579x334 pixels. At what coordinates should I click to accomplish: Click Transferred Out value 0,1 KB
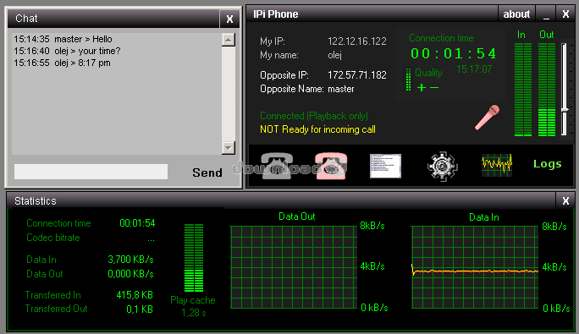coord(139,309)
